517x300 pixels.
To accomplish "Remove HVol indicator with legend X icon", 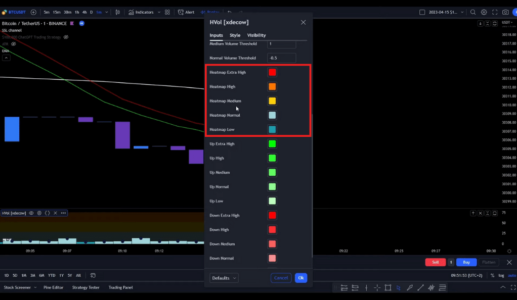I will [x=56, y=213].
